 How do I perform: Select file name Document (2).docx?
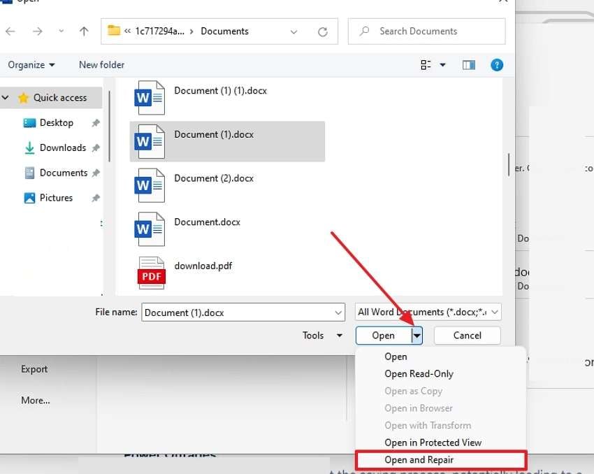click(214, 178)
